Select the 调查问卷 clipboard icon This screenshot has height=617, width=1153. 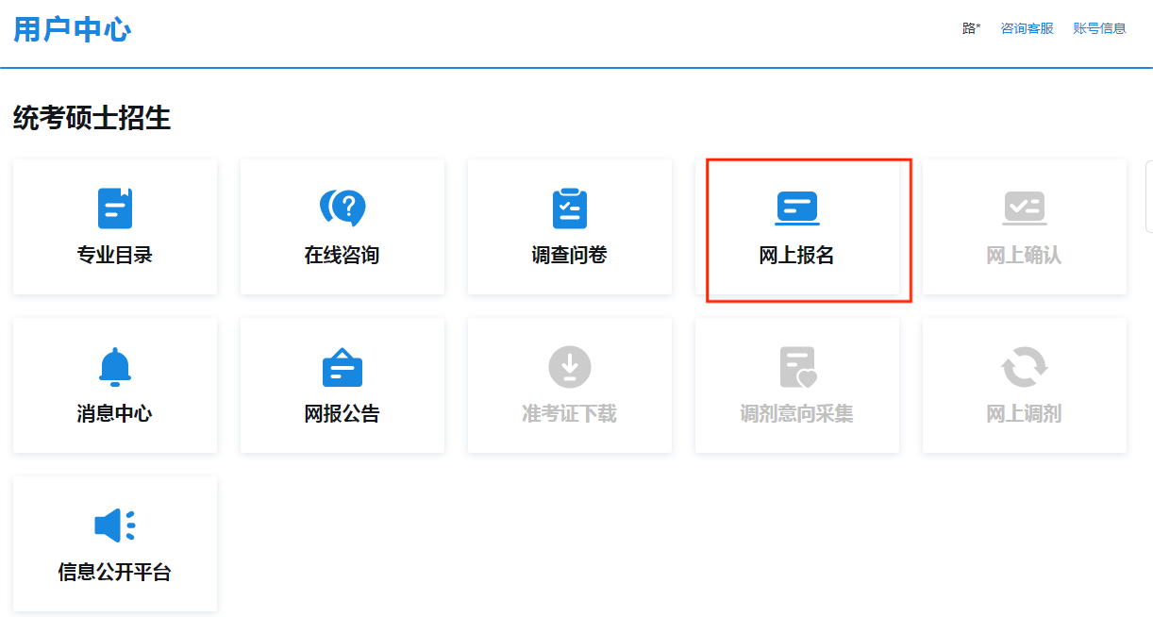570,208
